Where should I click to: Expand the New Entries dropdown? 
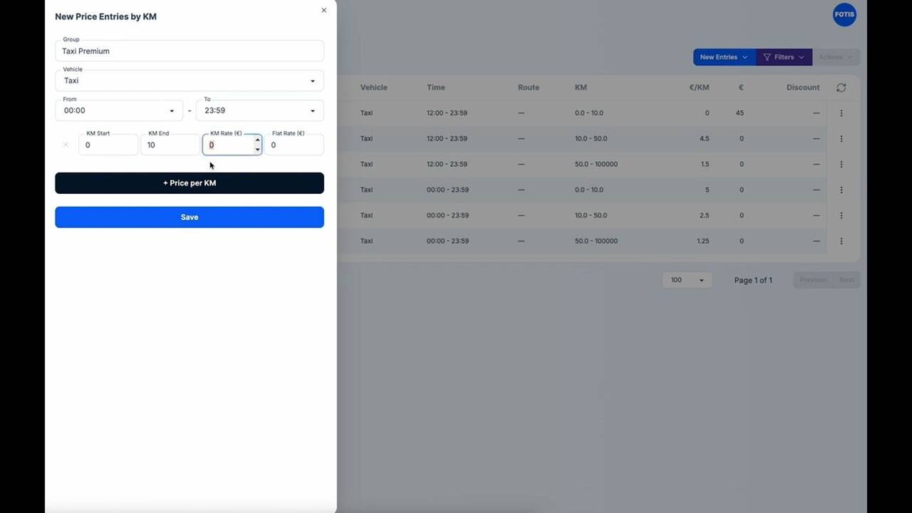click(724, 57)
